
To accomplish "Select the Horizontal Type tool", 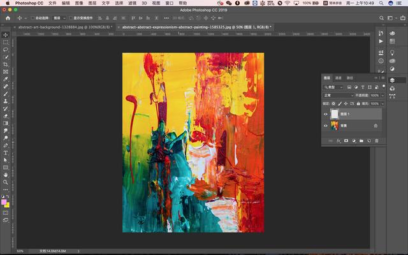I will 6,152.
